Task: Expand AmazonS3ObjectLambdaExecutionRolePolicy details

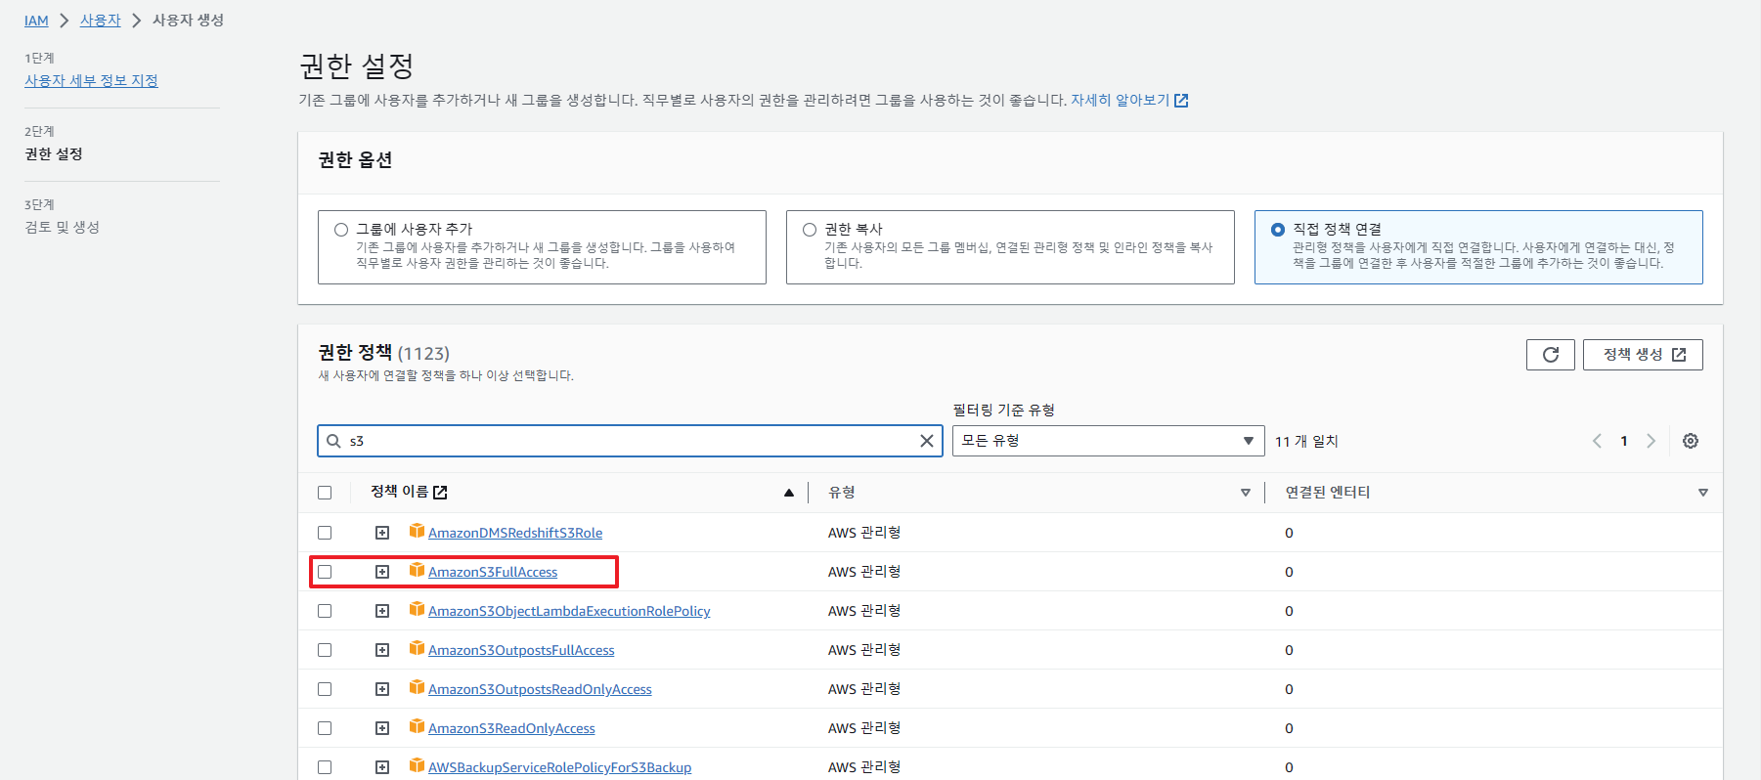Action: [382, 611]
